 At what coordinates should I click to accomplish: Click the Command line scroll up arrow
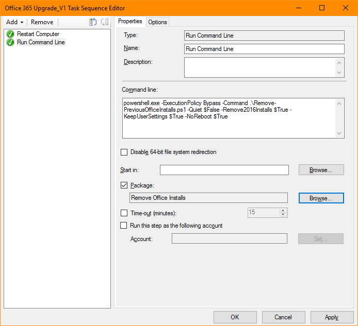pos(339,104)
